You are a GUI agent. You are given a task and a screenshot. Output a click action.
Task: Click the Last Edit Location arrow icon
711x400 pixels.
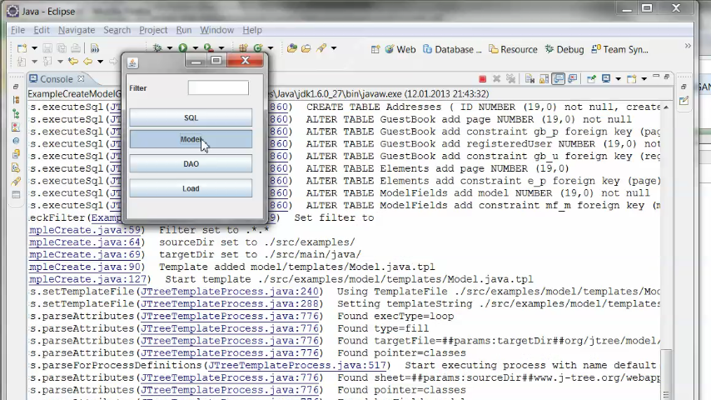[x=73, y=62]
